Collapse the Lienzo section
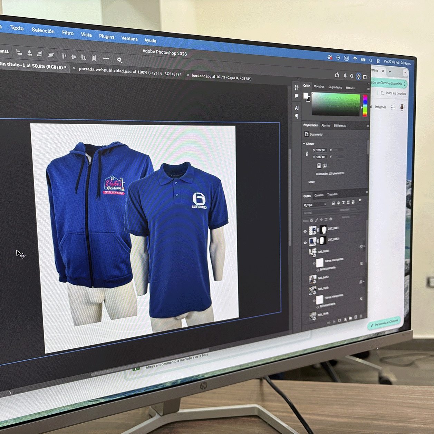Image resolution: width=434 pixels, height=434 pixels. (x=304, y=143)
